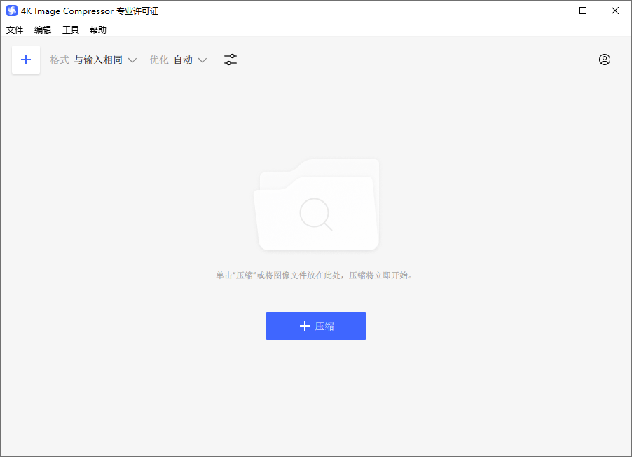Open the 工具 menu
The height and width of the screenshot is (457, 632).
tap(71, 30)
